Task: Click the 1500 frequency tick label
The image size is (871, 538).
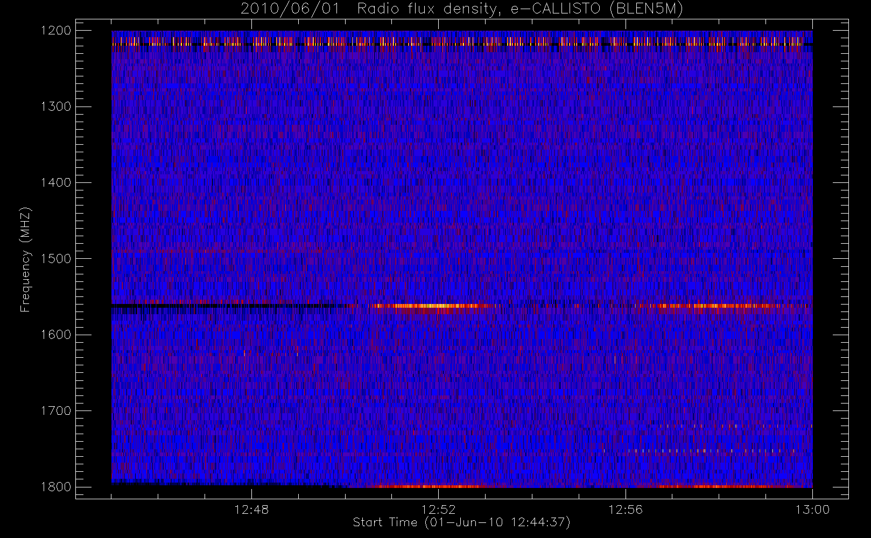Action: coord(56,259)
